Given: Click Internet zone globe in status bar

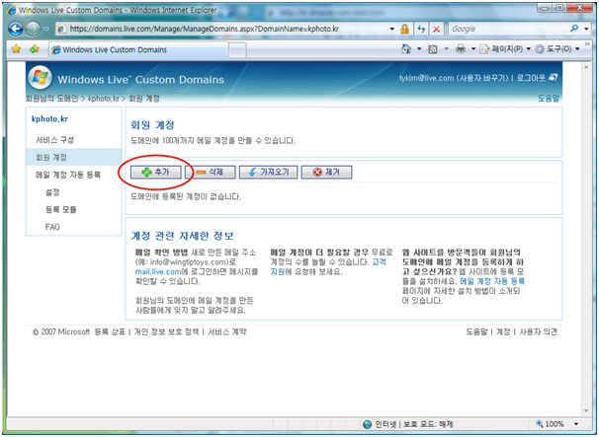Looking at the screenshot, I should coord(367,424).
